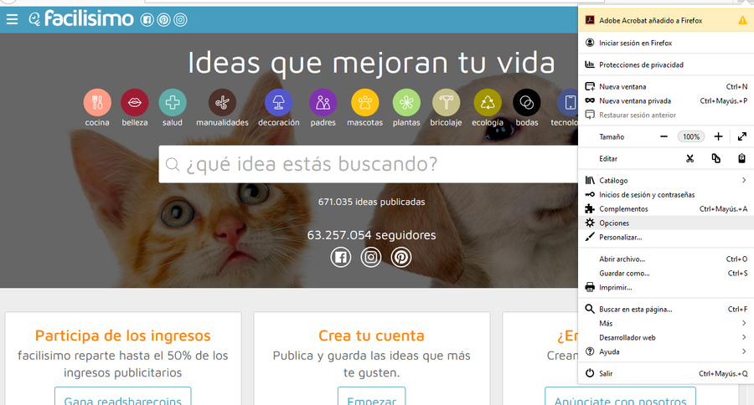Expand the Ayuda submenu
754x405 pixels.
[666, 351]
